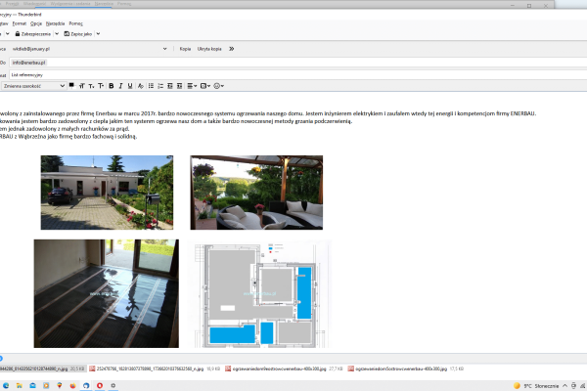Click the larger font size icon
The image size is (587, 391).
click(81, 86)
